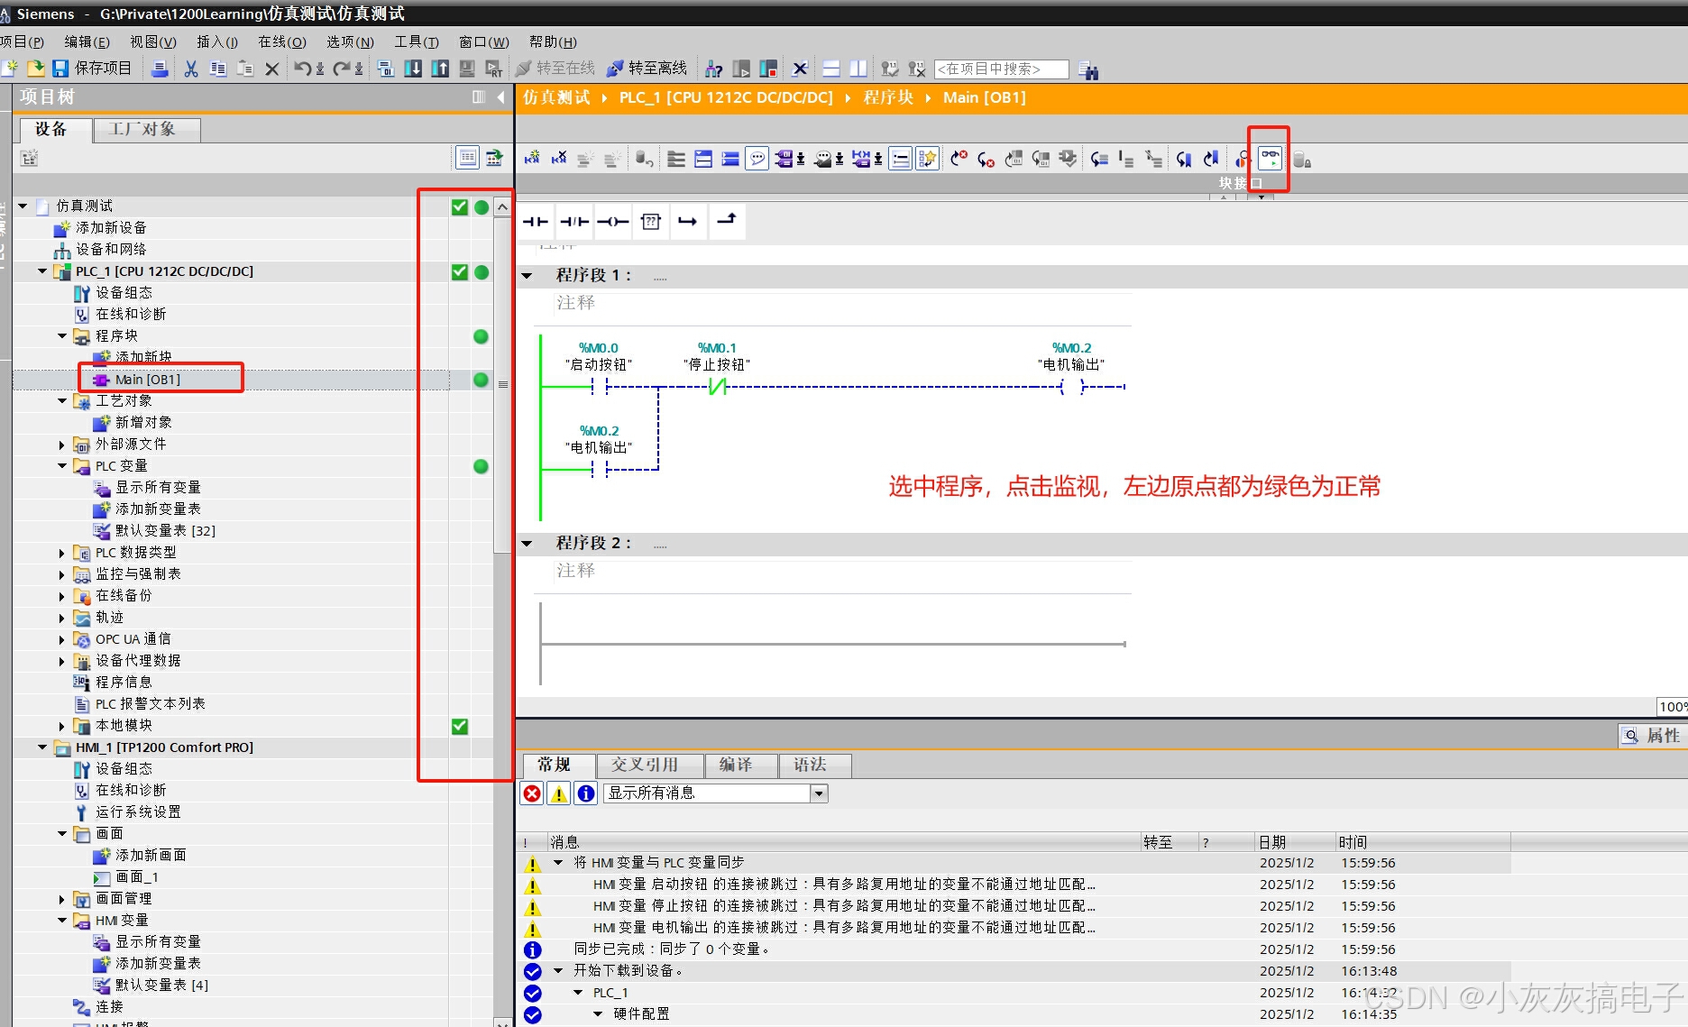Click 转至离线 button

[x=647, y=69]
